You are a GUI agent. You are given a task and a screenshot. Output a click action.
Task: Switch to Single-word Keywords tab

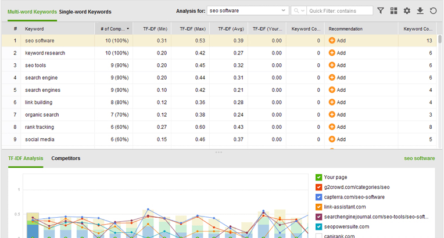85,12
